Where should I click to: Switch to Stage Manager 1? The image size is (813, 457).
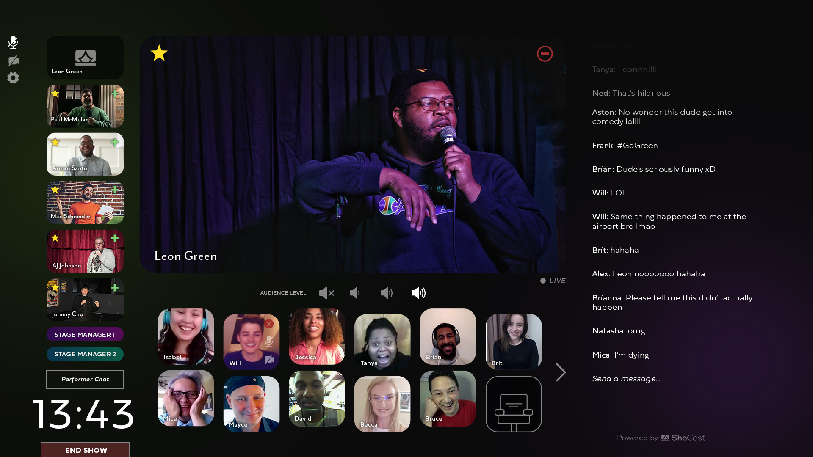(x=85, y=334)
